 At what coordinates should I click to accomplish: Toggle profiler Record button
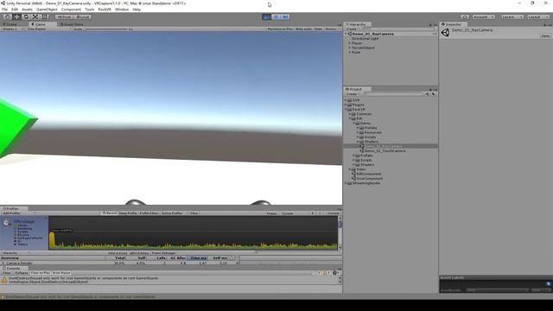coord(110,213)
